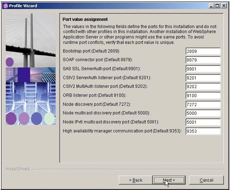Select the High availability manager port field

tap(203, 131)
